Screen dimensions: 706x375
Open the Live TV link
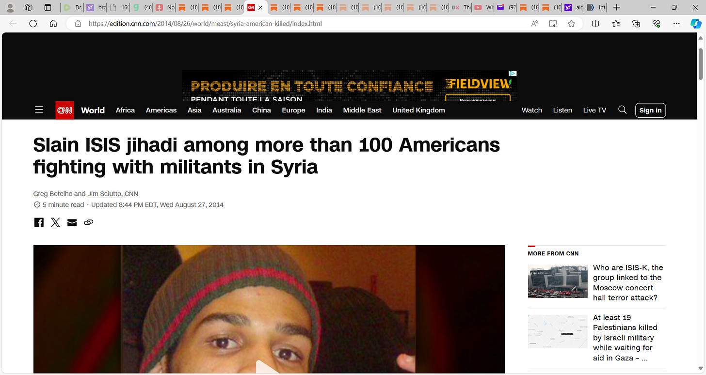[594, 110]
